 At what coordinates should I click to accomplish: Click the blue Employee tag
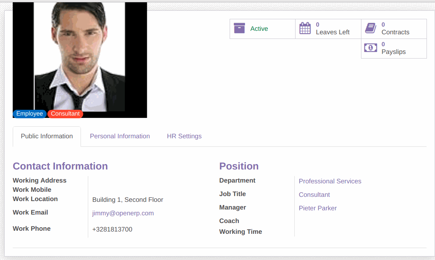(30, 114)
